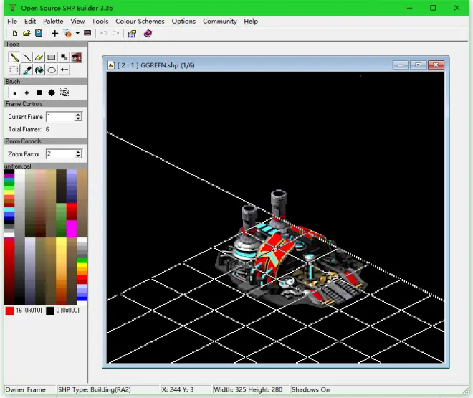The width and height of the screenshot is (473, 398).
Task: Click the 'Owner Frame' status bar entry
Action: [25, 389]
